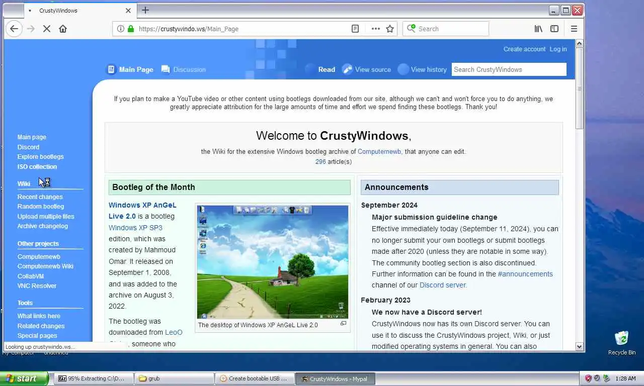Go back with the browser back arrow
The height and width of the screenshot is (386, 644).
(14, 29)
